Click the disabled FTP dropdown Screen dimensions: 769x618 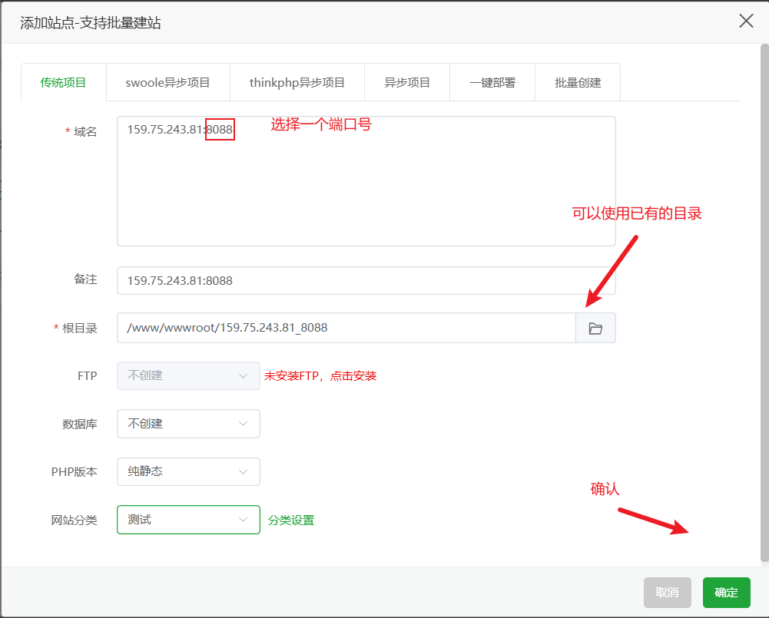(x=188, y=375)
